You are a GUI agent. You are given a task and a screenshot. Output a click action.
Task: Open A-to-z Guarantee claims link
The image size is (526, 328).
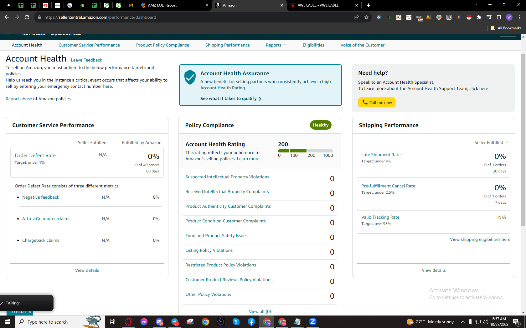coord(46,219)
